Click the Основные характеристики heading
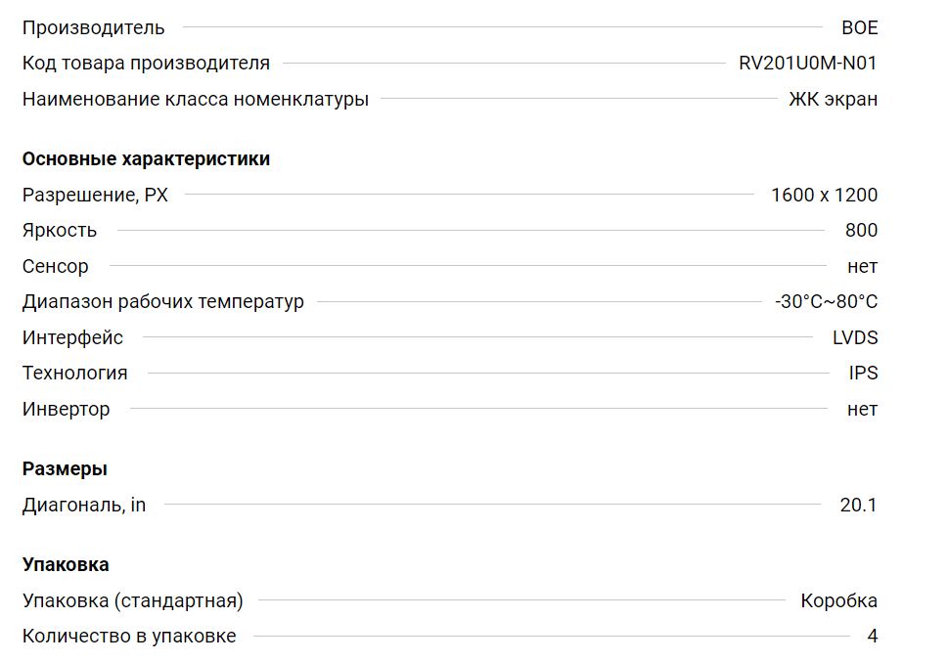 pos(147,159)
